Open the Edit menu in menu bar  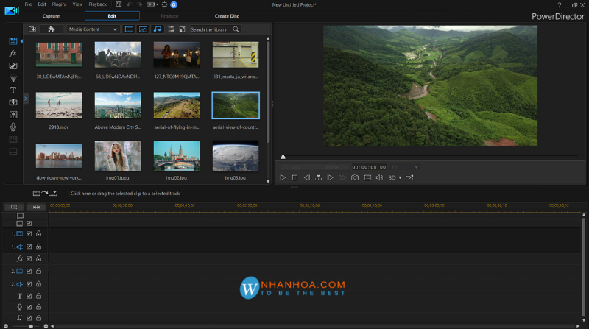(x=42, y=4)
